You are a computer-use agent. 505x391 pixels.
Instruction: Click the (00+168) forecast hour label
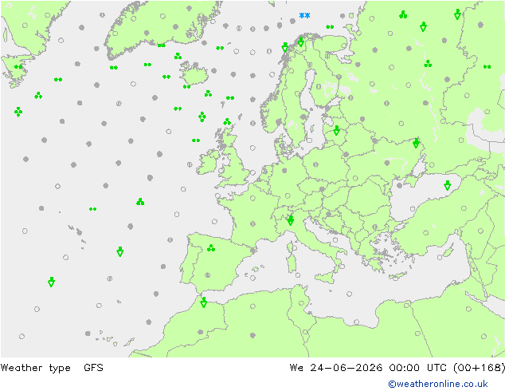pos(479,367)
